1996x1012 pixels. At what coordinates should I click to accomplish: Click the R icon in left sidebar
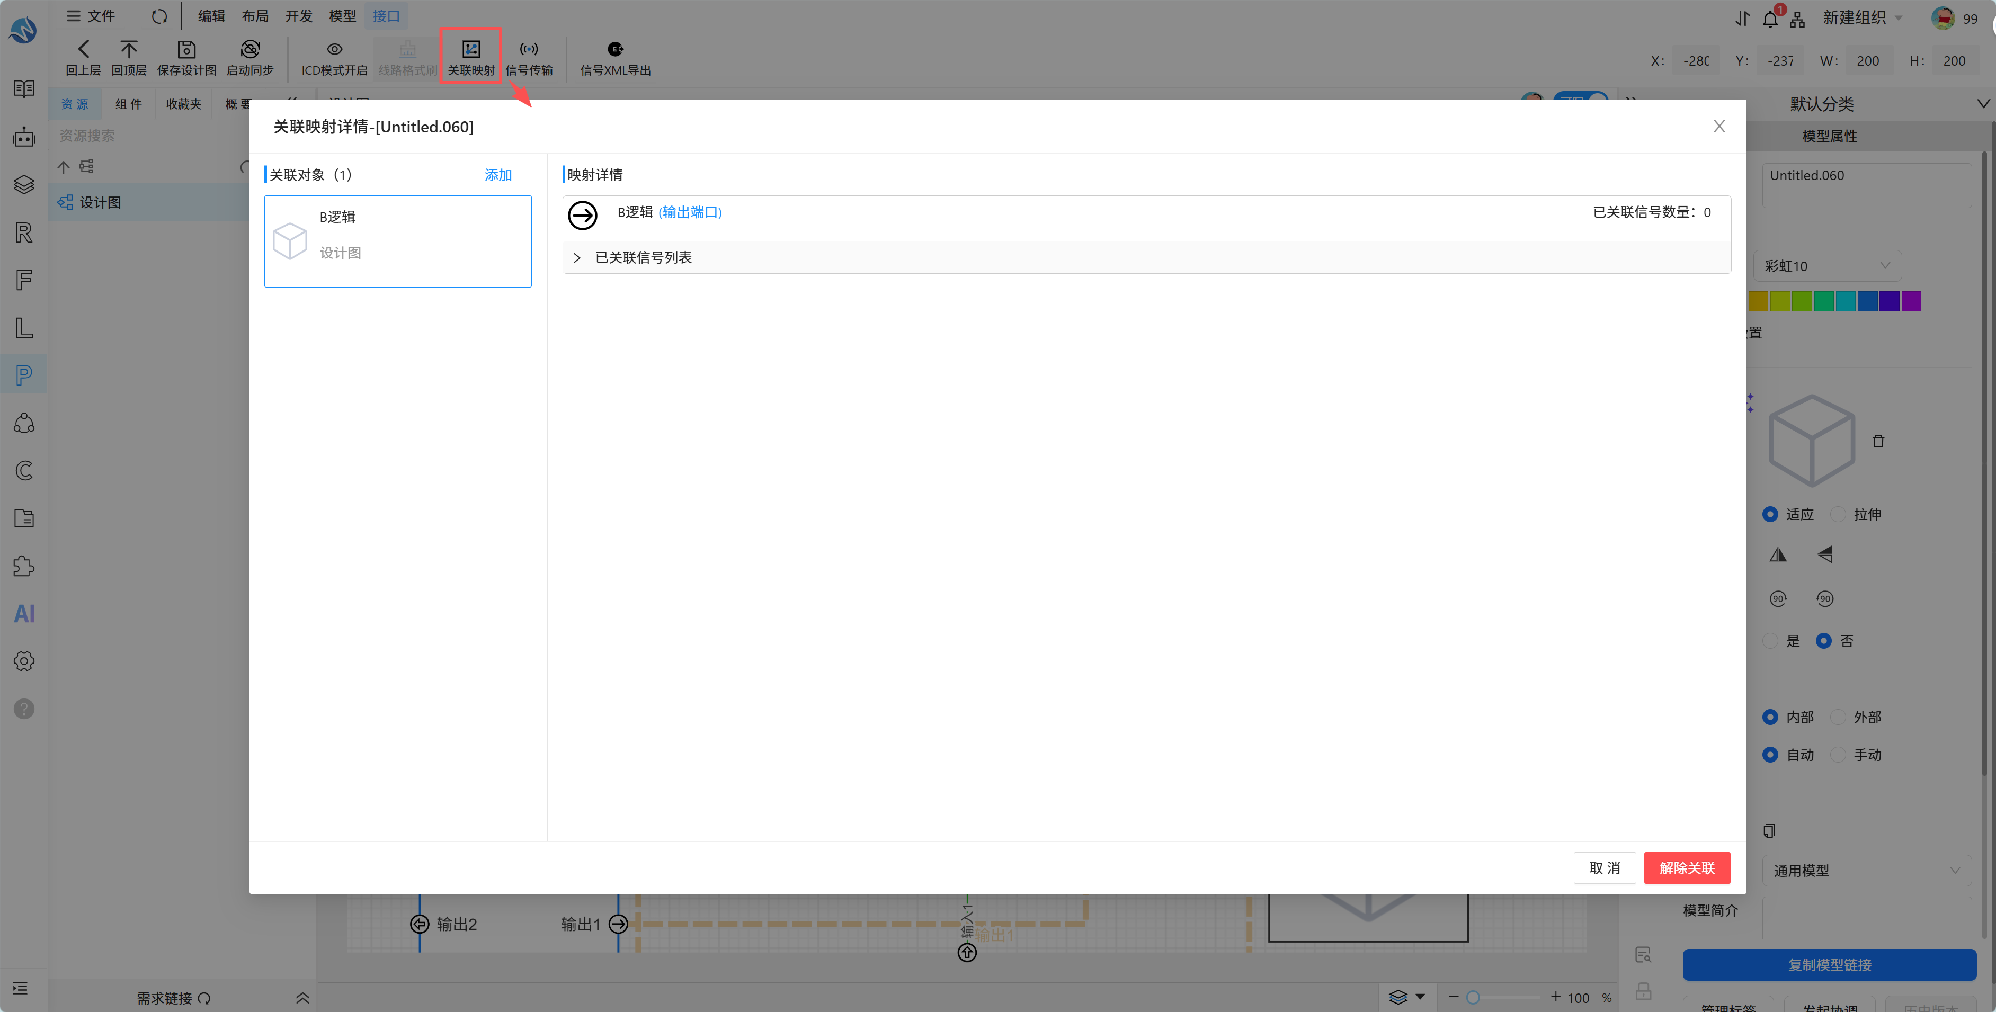click(x=24, y=232)
